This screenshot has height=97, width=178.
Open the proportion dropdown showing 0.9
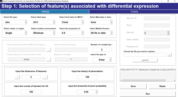(73, 33)
